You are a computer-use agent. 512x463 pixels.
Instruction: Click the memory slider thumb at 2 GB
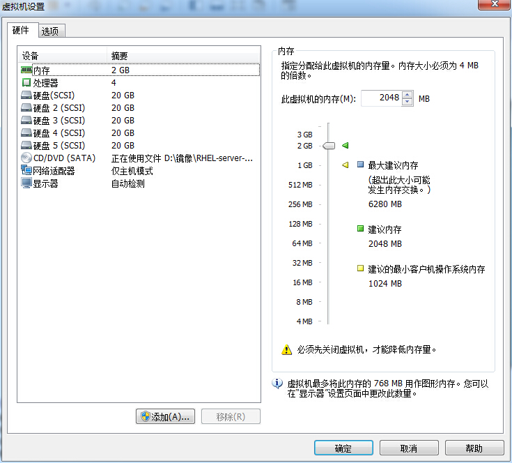(x=329, y=146)
